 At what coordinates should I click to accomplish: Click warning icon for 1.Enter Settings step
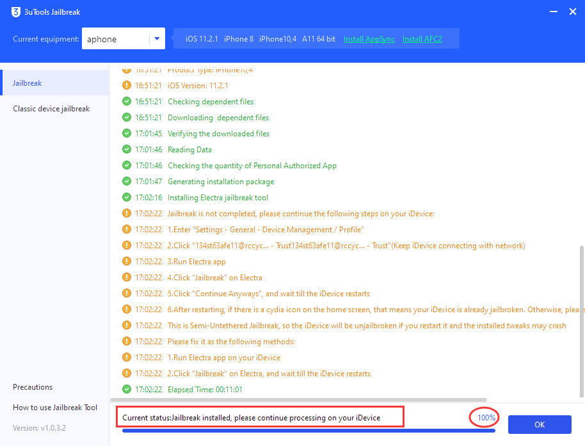point(127,229)
